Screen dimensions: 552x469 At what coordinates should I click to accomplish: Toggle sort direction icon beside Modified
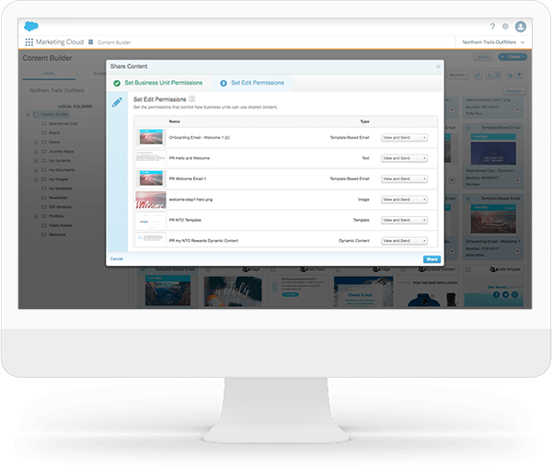477,74
